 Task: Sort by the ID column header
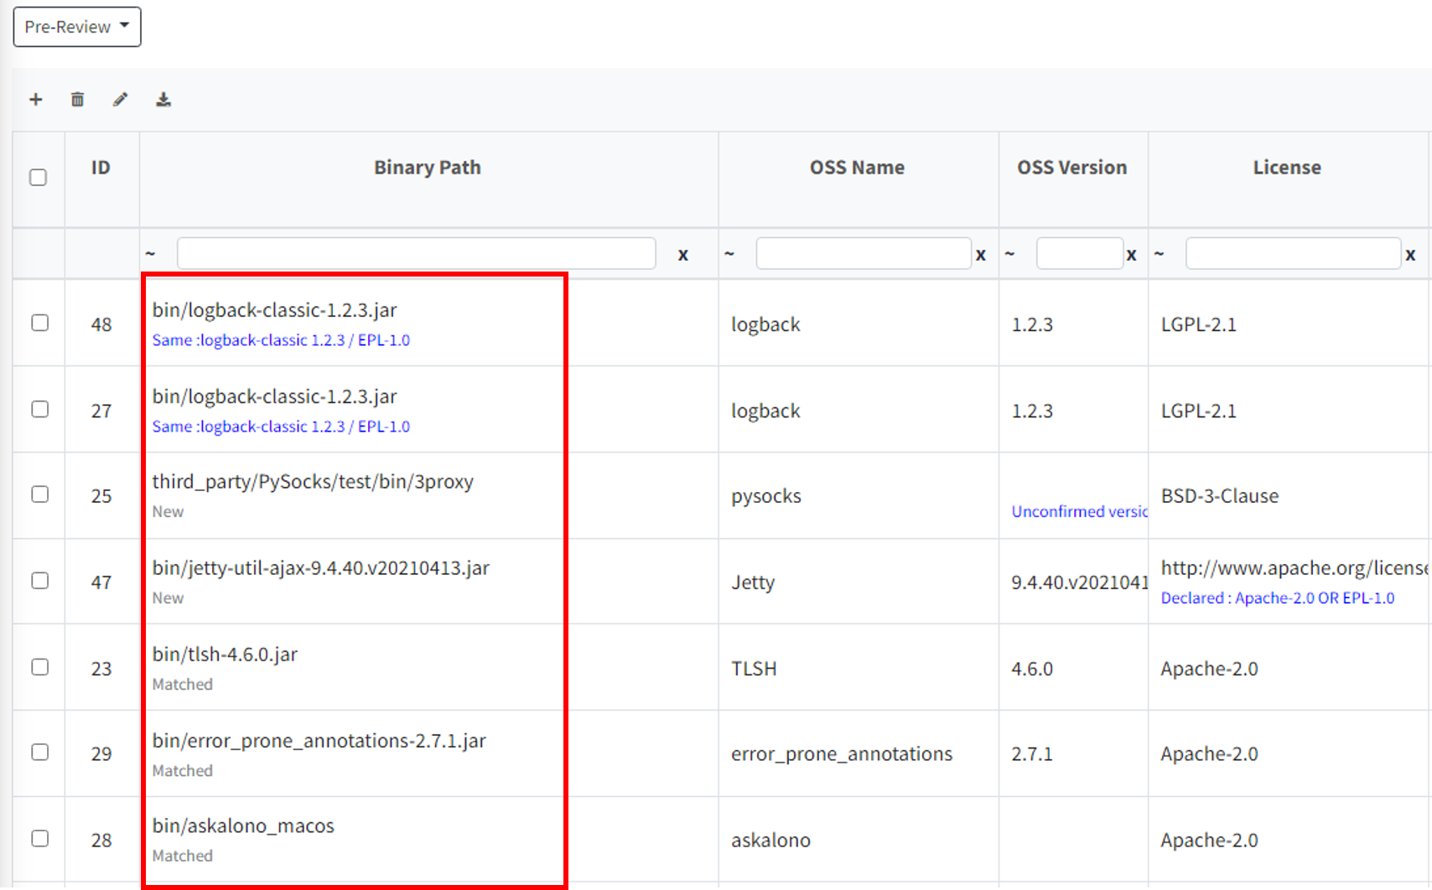click(x=101, y=168)
